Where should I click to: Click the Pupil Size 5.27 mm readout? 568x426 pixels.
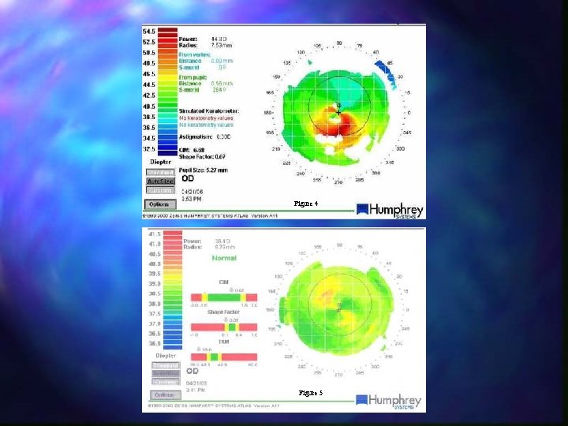[x=204, y=170]
